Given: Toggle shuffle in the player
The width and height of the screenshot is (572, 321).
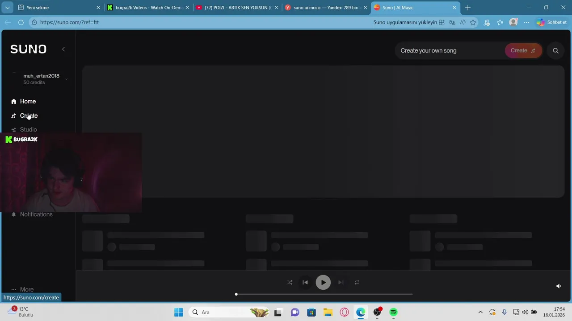Looking at the screenshot, I should pos(290,282).
